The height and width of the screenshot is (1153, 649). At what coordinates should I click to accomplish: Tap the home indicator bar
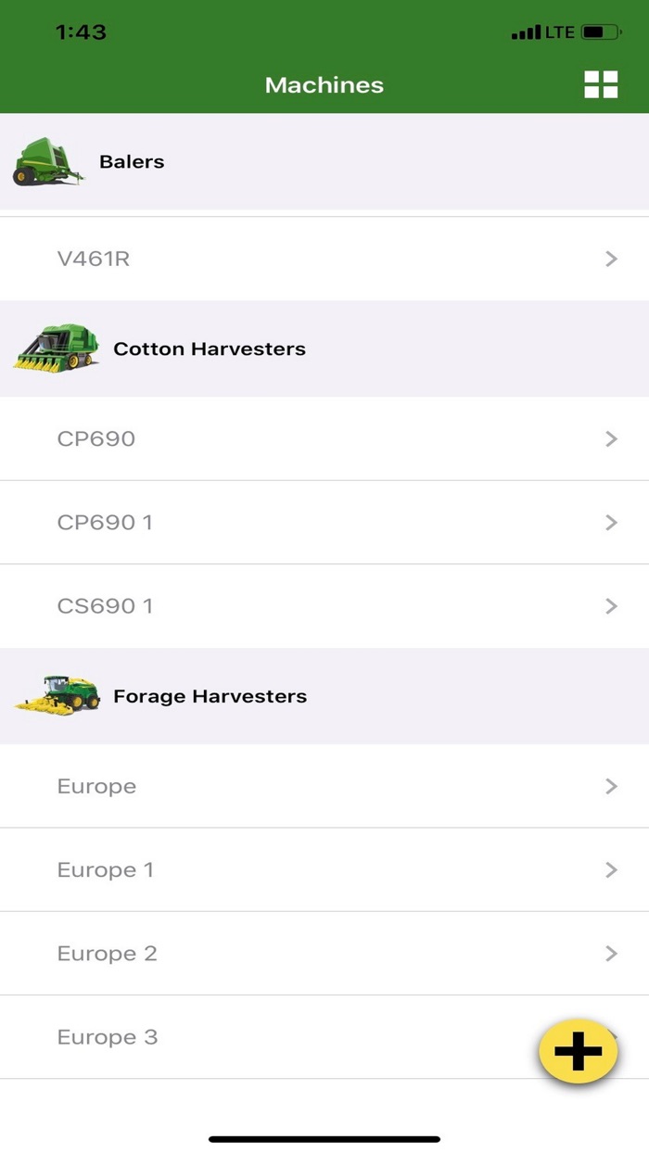click(324, 1138)
